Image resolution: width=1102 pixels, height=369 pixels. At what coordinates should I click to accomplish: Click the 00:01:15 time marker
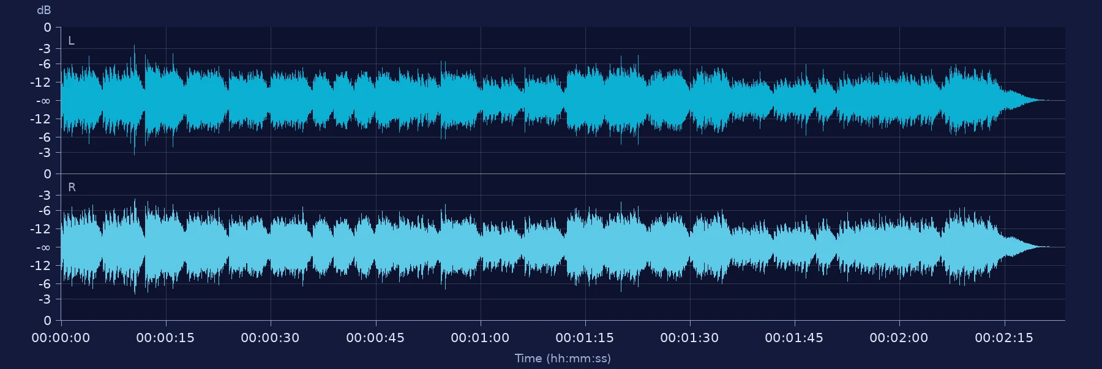(x=585, y=338)
